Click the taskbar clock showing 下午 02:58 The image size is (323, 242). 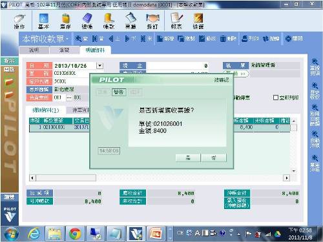(300, 234)
